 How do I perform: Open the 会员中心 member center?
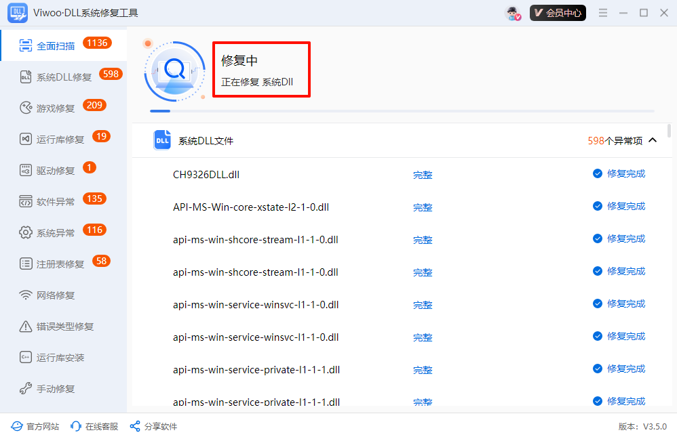pyautogui.click(x=558, y=13)
